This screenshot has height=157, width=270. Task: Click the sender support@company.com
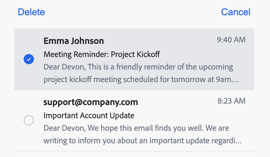91,102
